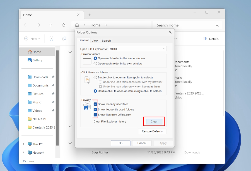This screenshot has height=171, width=251.
Task: Click the Copy icon in toolbar
Action: tap(64, 39)
